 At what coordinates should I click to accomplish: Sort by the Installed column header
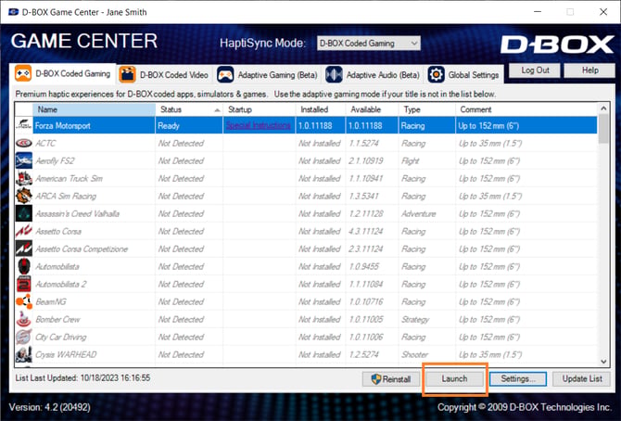click(321, 109)
